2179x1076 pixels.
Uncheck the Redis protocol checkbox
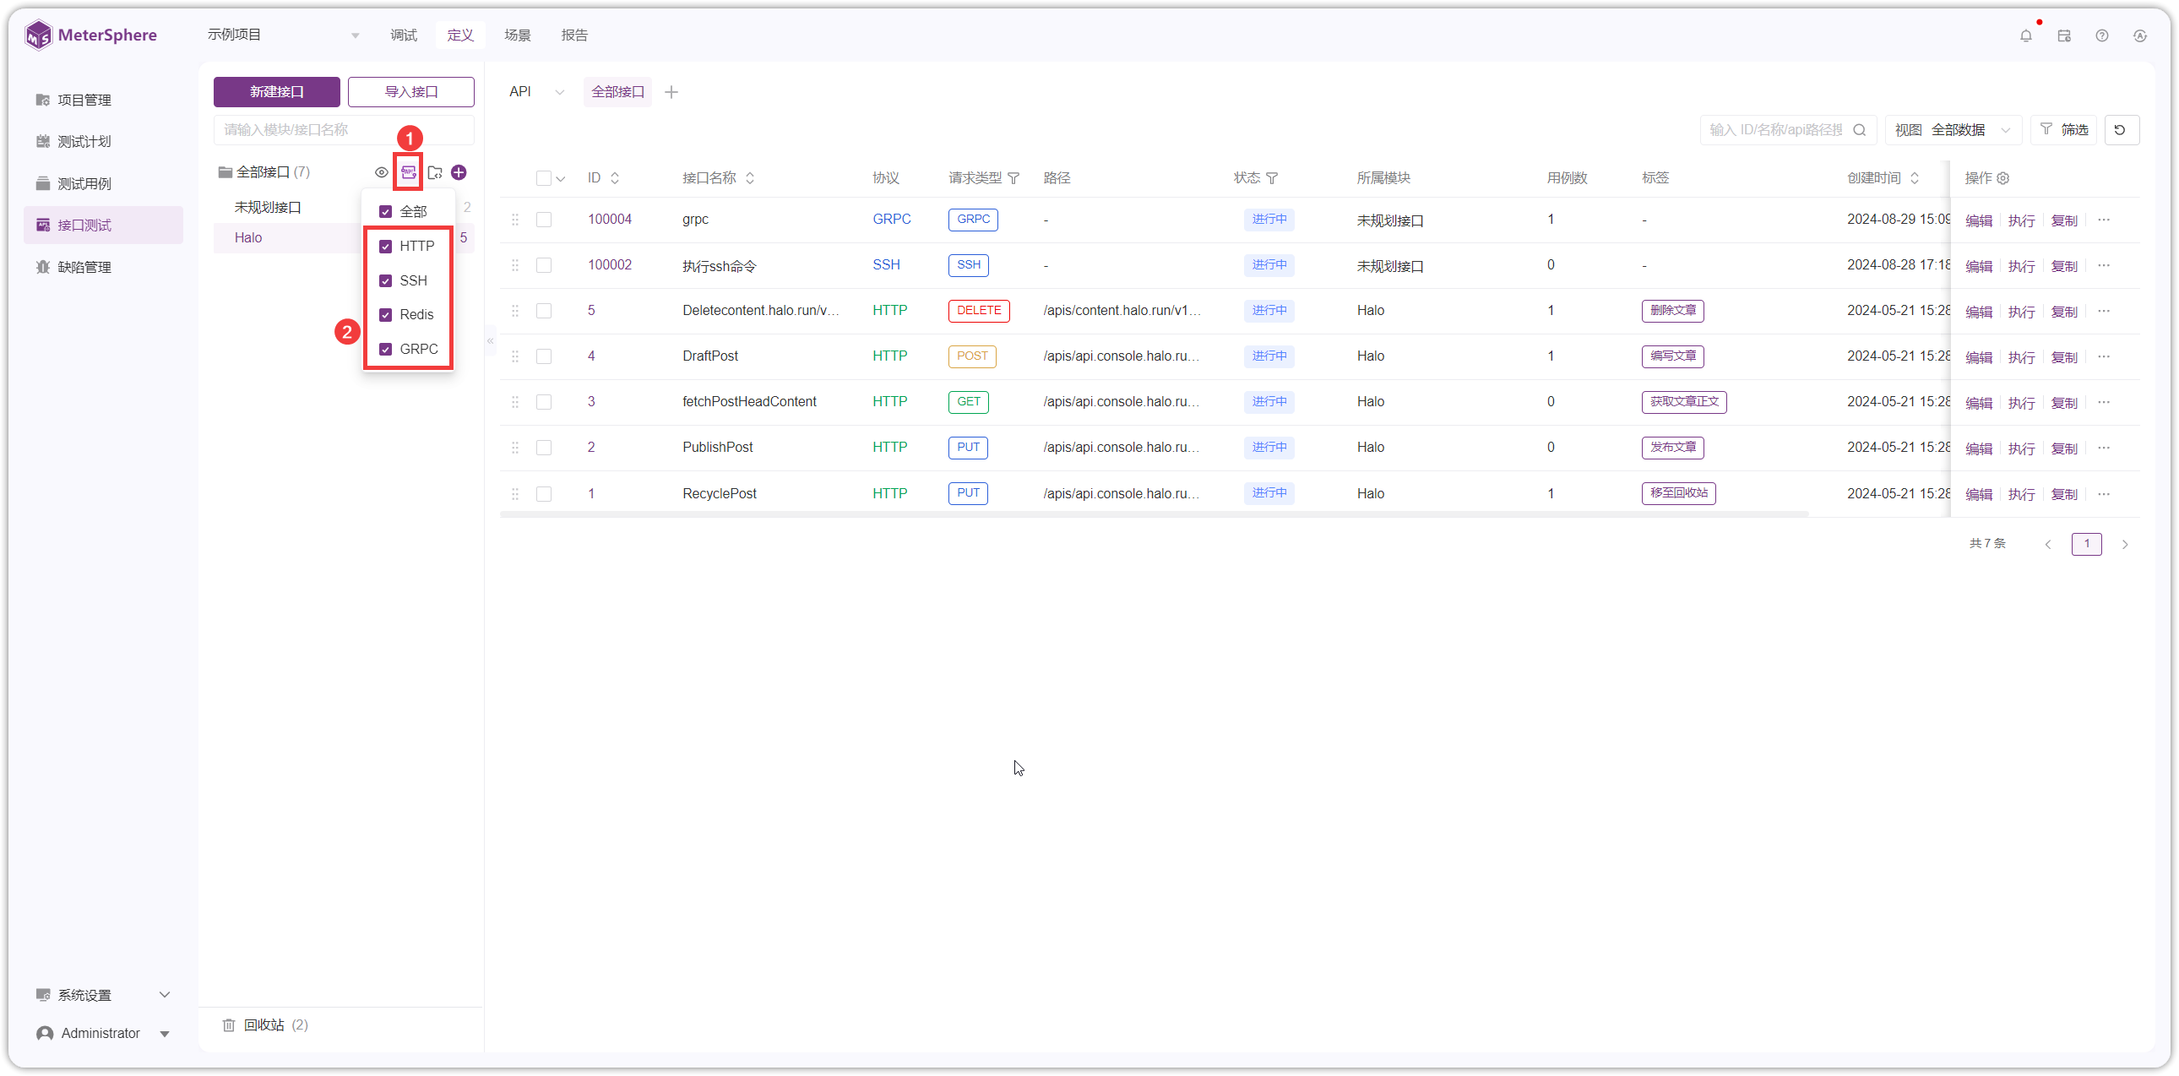tap(386, 315)
